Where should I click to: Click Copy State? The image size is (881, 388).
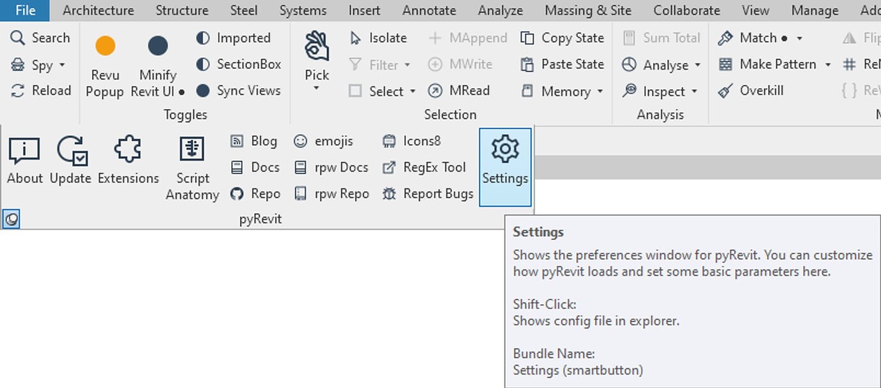coord(562,38)
